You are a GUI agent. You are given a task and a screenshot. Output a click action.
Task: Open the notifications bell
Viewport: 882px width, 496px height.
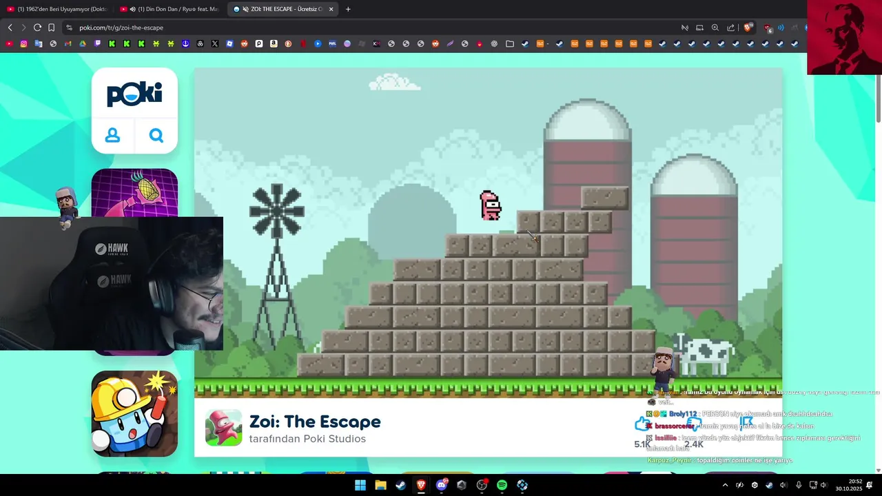(x=870, y=485)
